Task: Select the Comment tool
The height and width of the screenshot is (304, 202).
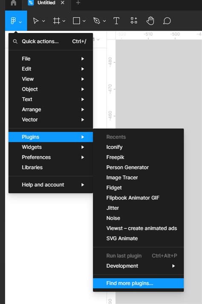Action: click(x=167, y=21)
